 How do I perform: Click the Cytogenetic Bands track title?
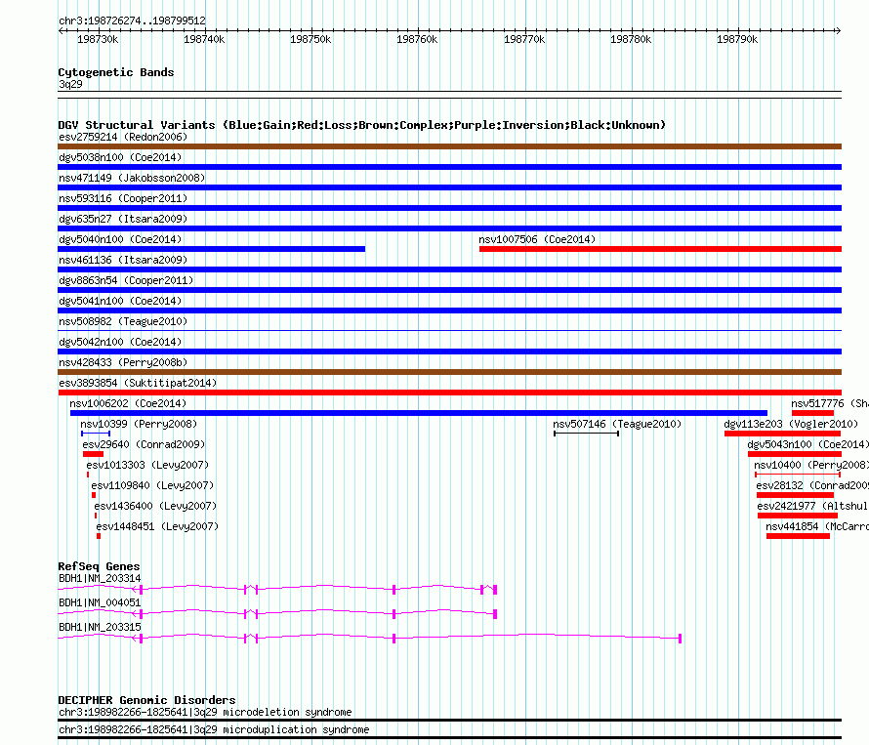pyautogui.click(x=116, y=72)
